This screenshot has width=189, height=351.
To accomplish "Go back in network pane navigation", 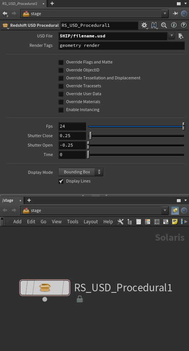I will coord(5,210).
